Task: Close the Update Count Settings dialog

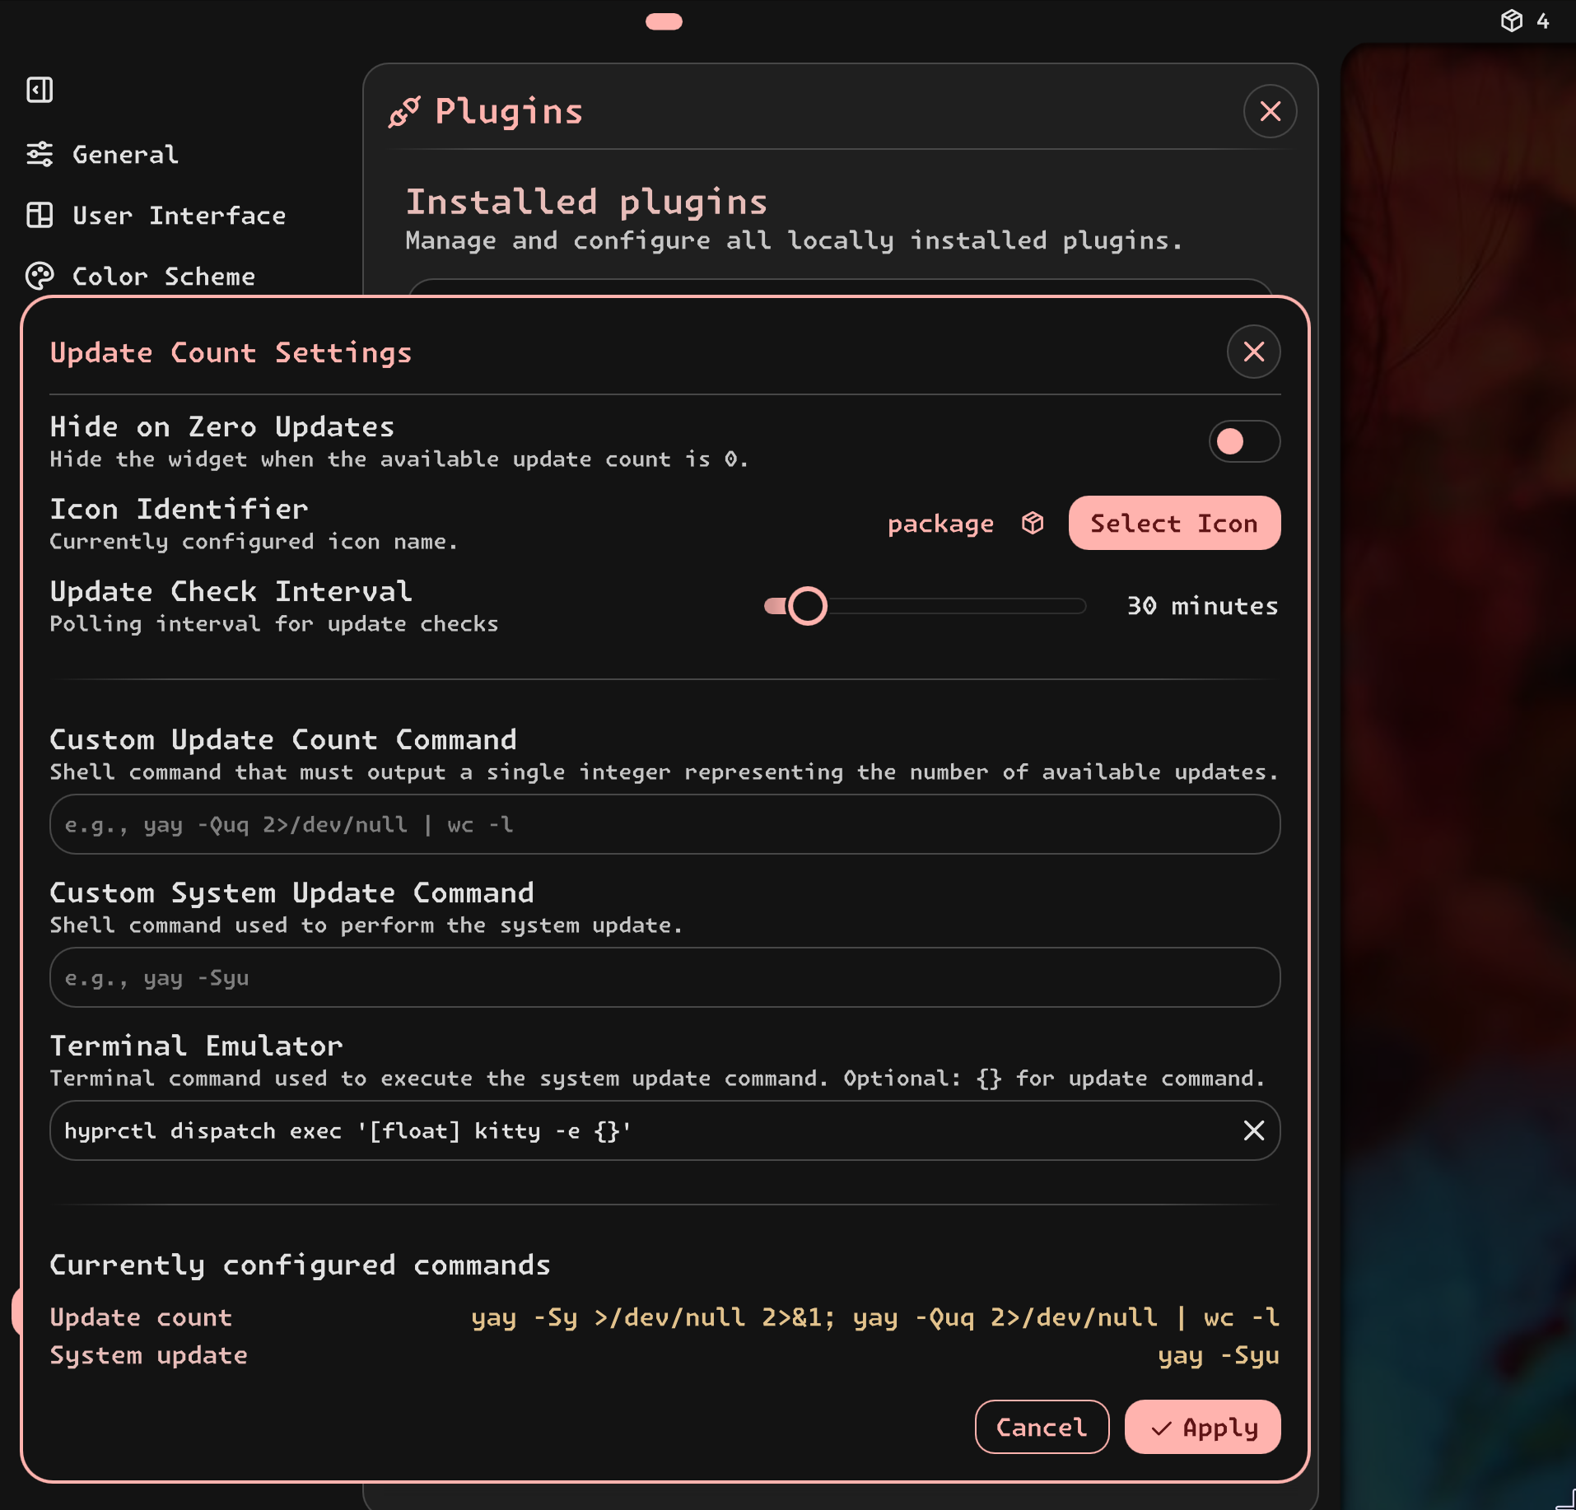Action: (1253, 352)
